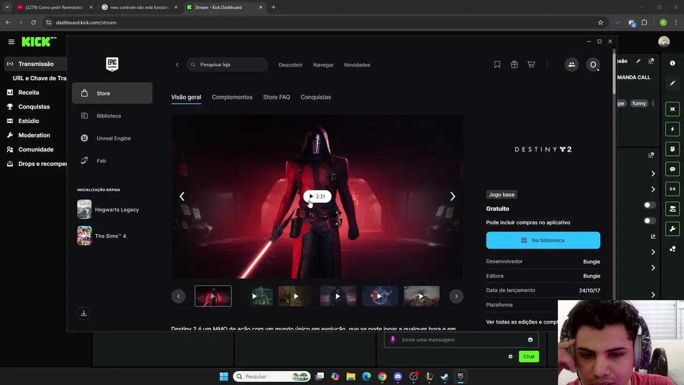Click info icon in Kick right toolbar
This screenshot has height=385, width=684.
click(x=673, y=63)
